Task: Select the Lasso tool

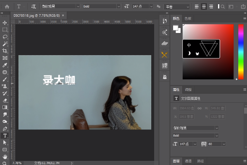Action: tap(5, 37)
